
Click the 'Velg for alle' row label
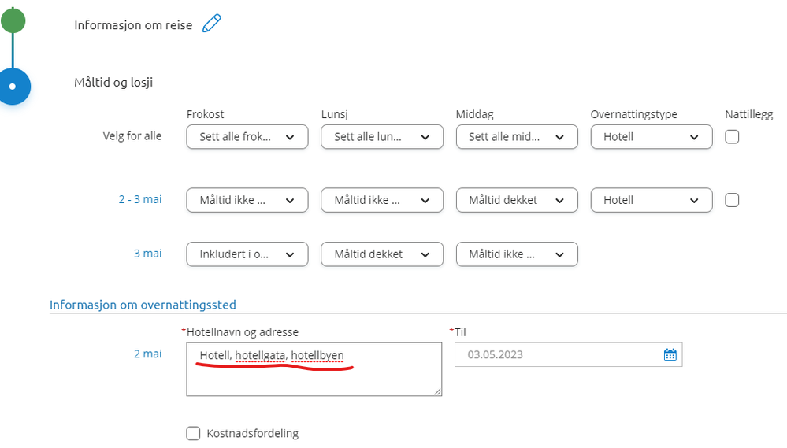pyautogui.click(x=132, y=136)
